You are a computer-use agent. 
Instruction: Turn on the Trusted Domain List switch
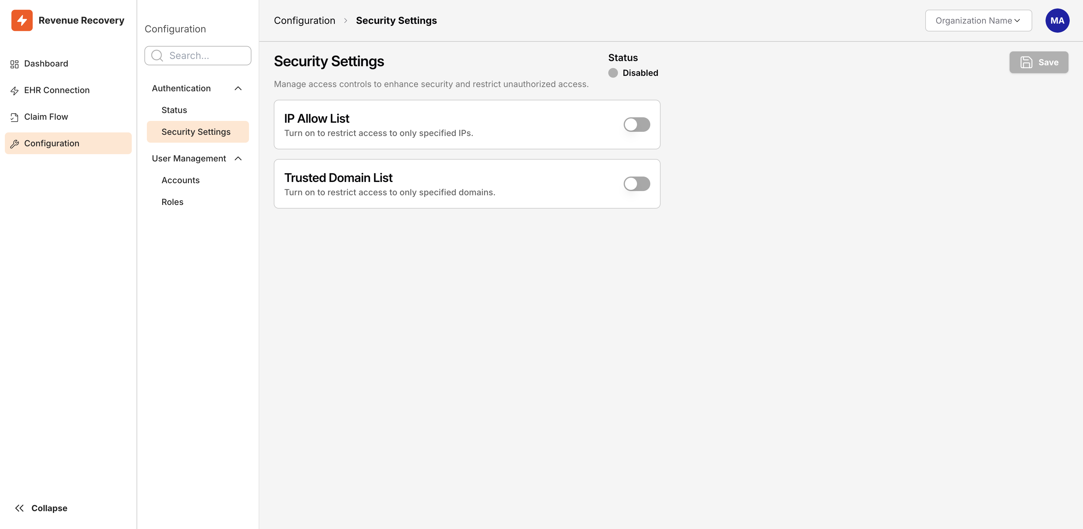(636, 184)
